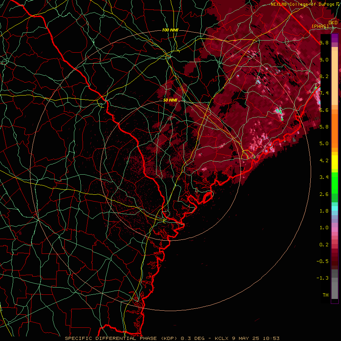Click the -1.3 value on the color scale
Image resolution: width=341 pixels, height=341 pixels.
pyautogui.click(x=322, y=278)
